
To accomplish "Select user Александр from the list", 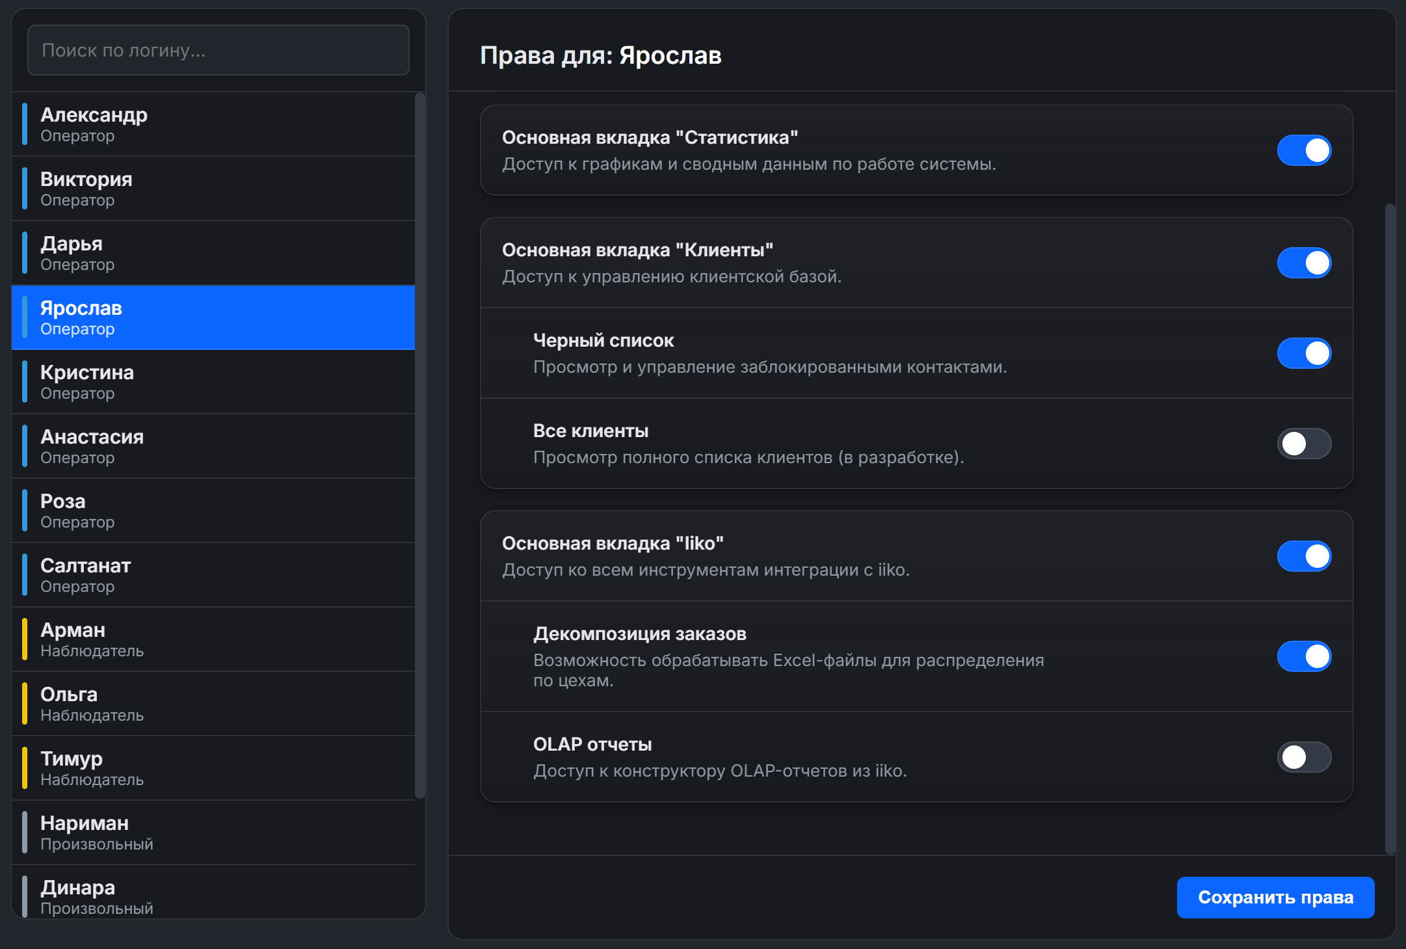I will [x=215, y=124].
